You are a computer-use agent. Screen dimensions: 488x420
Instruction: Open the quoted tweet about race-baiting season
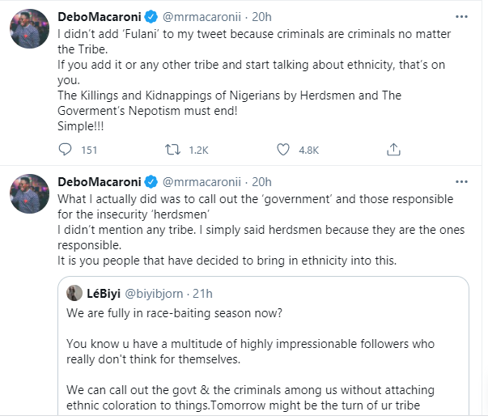[267, 356]
